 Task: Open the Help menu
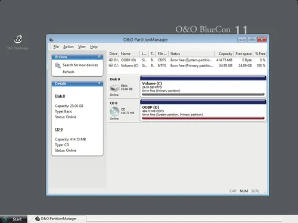[94, 47]
